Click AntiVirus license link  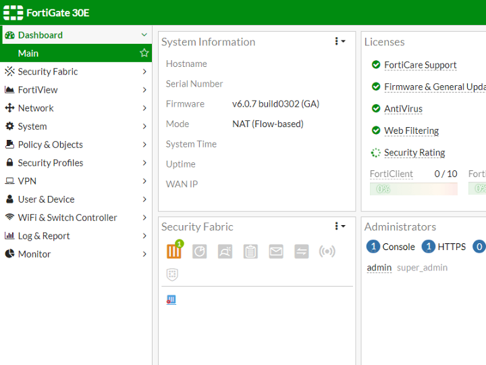[x=403, y=109]
